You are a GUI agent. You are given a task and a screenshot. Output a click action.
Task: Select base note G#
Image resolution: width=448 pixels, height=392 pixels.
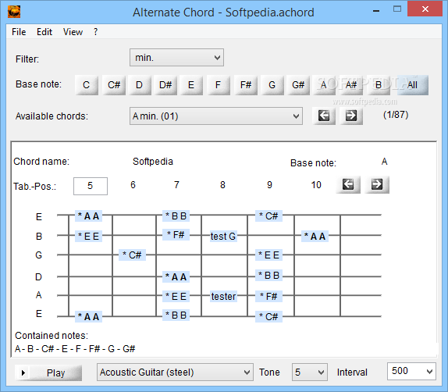pyautogui.click(x=298, y=85)
